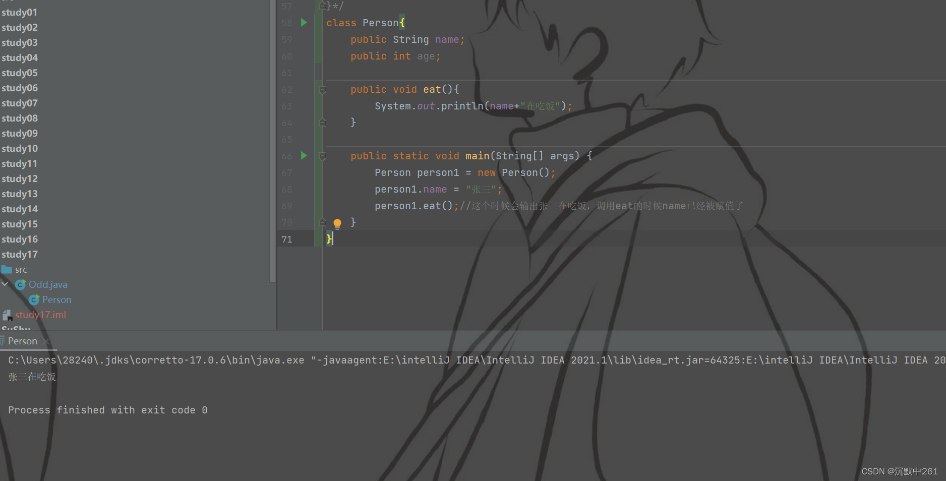Viewport: 946px width, 481px height.
Task: Click the 'new Person()' assignment line
Action: coord(465,172)
